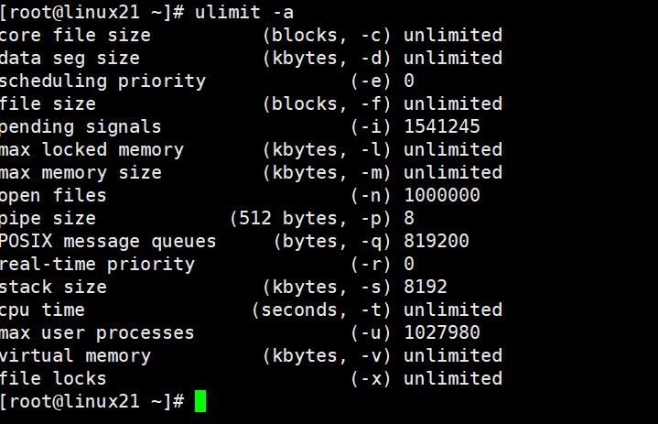
Task: Click the "scheduling priority" label
Action: (x=102, y=81)
